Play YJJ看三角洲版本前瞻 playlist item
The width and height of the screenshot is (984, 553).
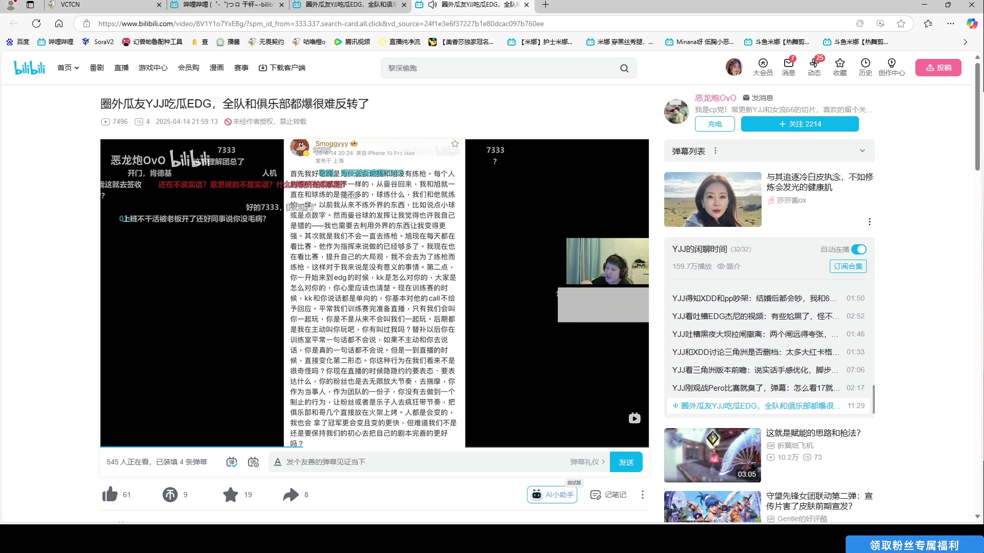pyautogui.click(x=768, y=370)
